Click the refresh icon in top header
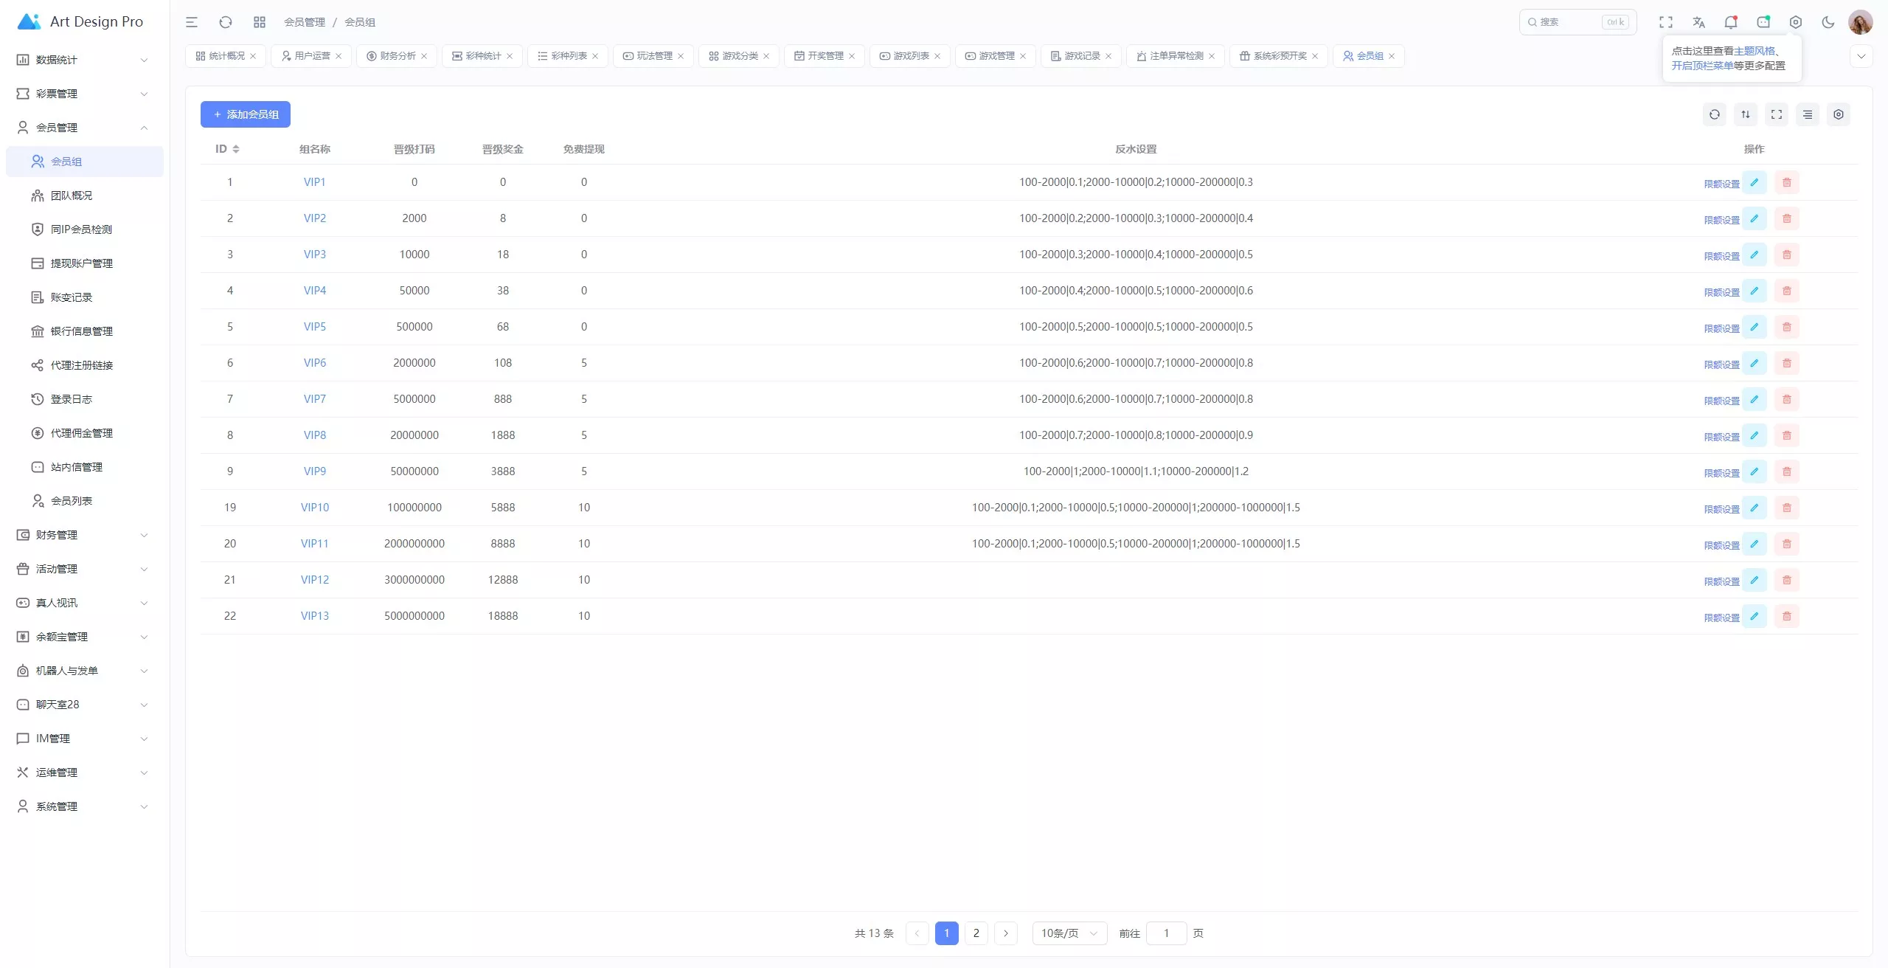The width and height of the screenshot is (1888, 968). (x=226, y=22)
